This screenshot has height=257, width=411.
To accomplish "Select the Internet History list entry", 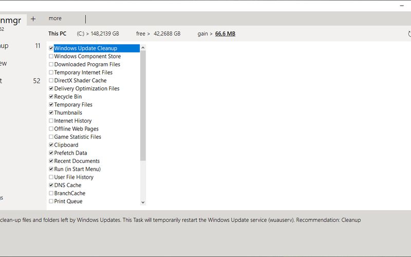I will click(72, 121).
